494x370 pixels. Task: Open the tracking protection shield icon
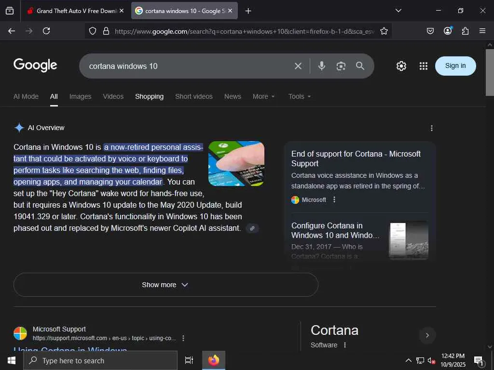92,31
